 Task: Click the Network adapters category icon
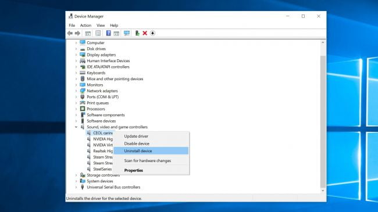(x=83, y=91)
